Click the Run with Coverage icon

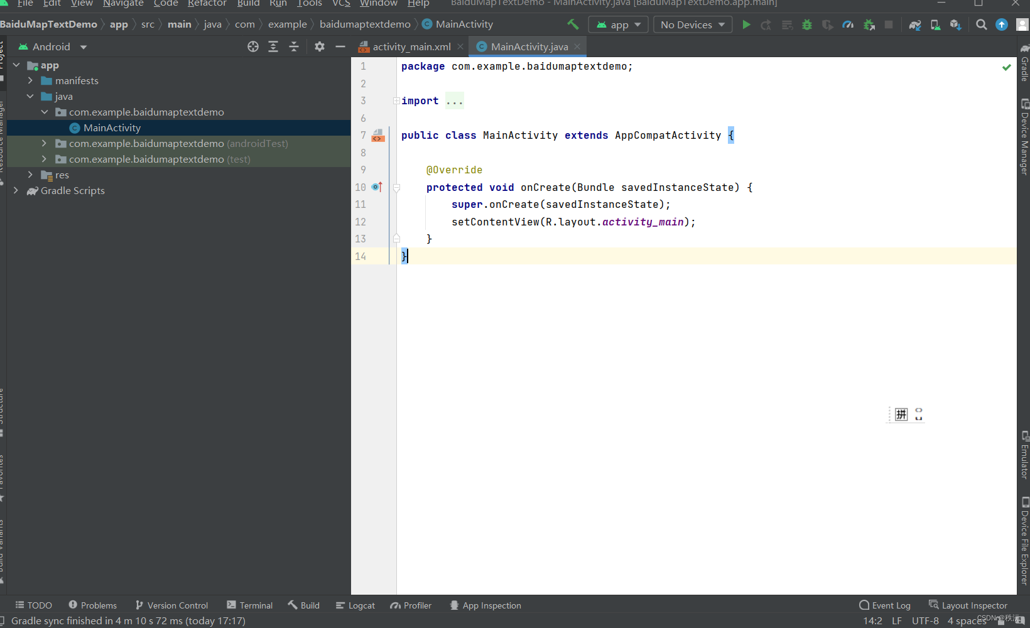(x=828, y=24)
